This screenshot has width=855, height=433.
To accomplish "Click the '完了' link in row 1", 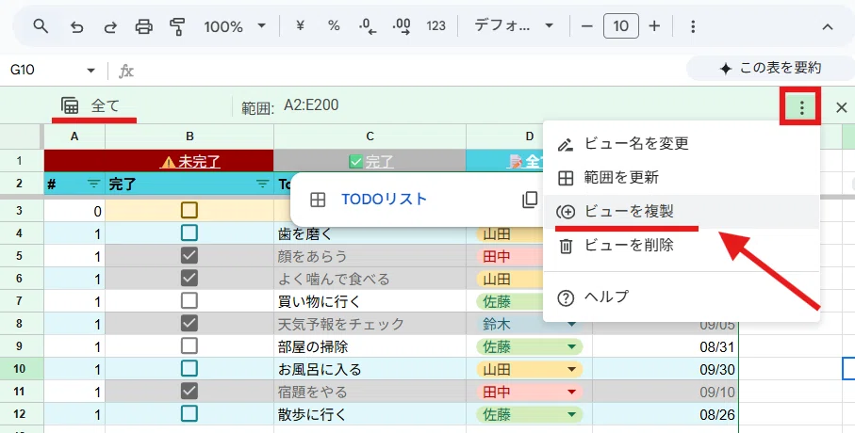I will point(379,162).
